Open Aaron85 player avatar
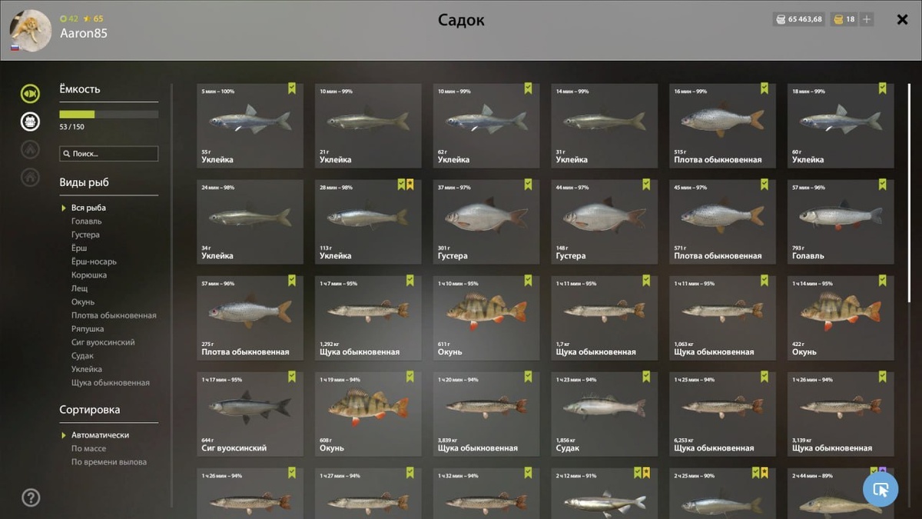922x519 pixels. (31, 31)
